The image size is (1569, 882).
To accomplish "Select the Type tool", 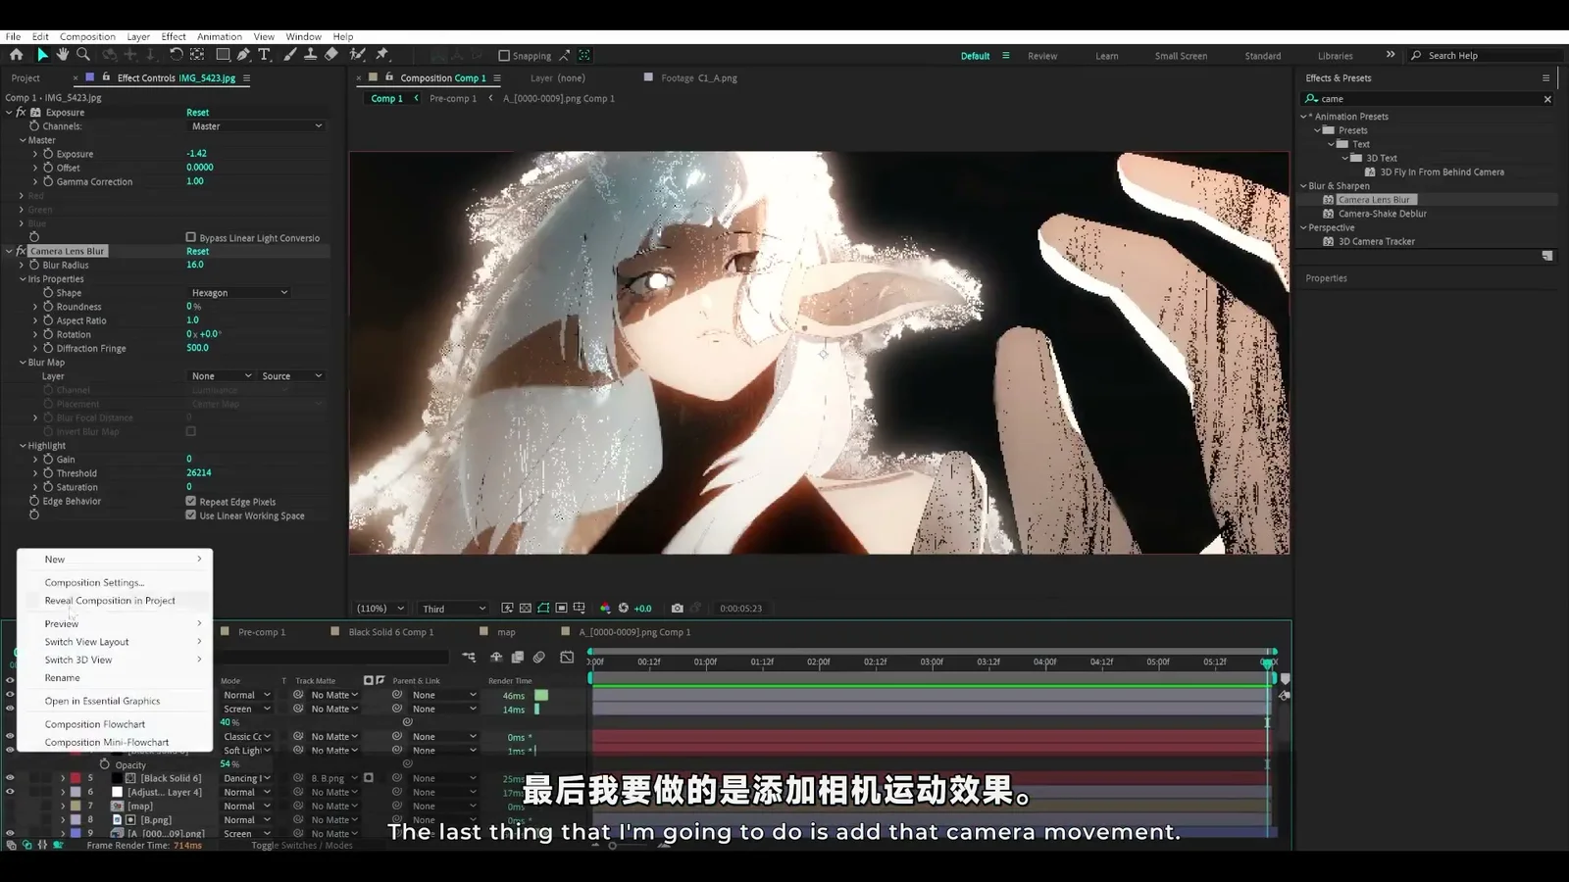I will point(264,55).
